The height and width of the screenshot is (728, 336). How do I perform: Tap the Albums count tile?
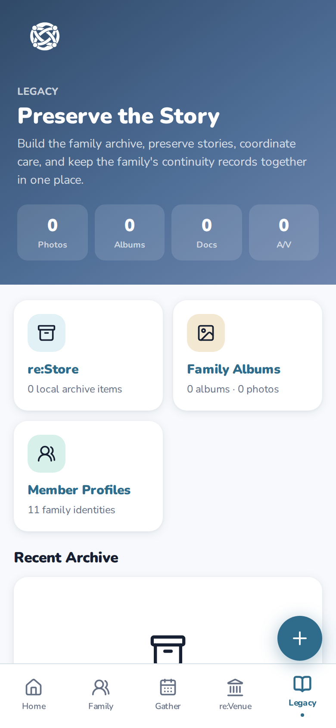130,232
